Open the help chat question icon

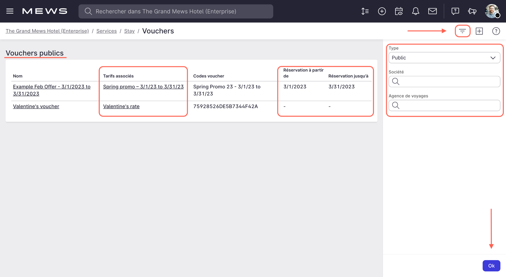[x=455, y=11]
